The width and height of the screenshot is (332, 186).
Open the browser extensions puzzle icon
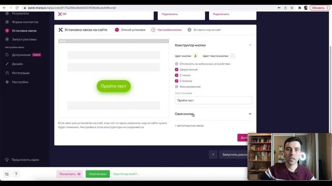pyautogui.click(x=299, y=8)
